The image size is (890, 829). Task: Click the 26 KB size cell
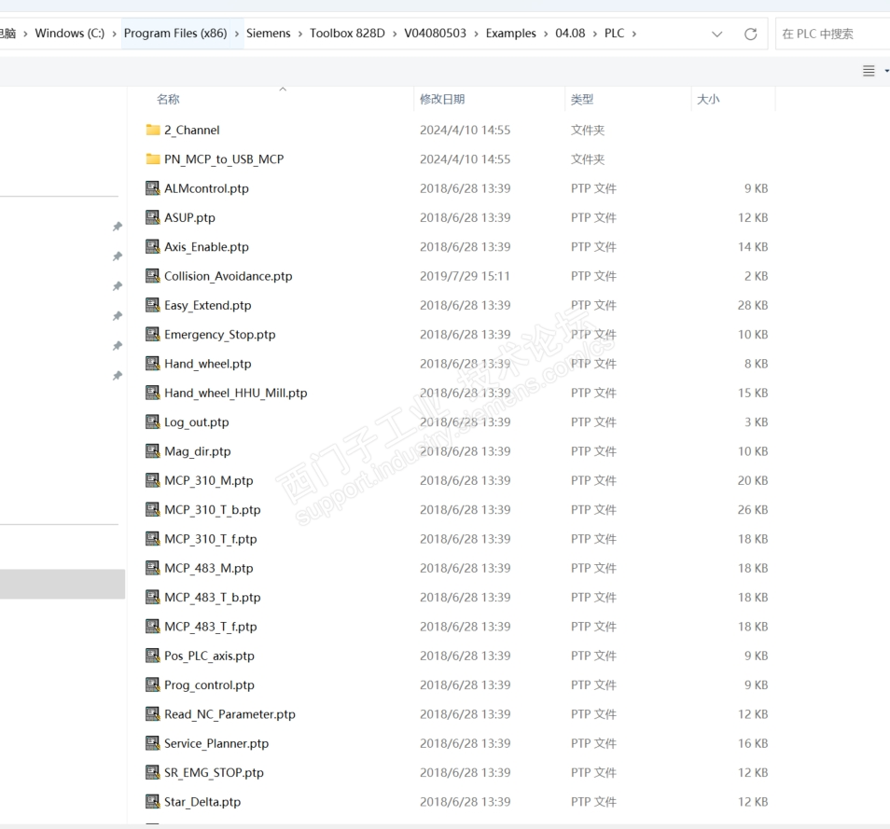coord(753,509)
